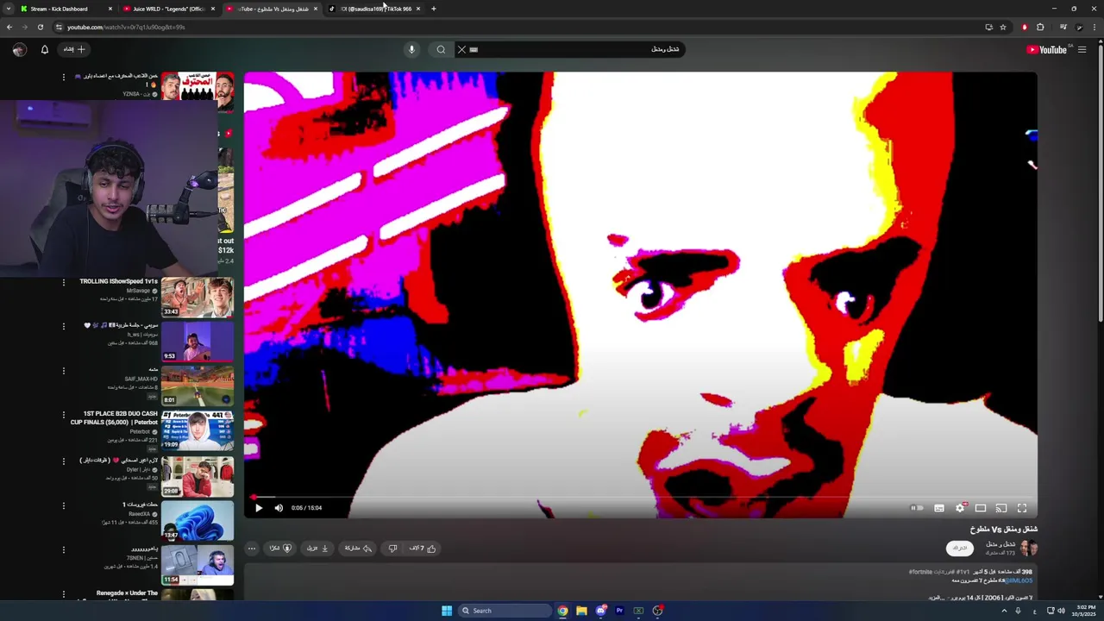Viewport: 1104px width, 621px height.
Task: Click the Windows taskbar search box
Action: pyautogui.click(x=505, y=611)
